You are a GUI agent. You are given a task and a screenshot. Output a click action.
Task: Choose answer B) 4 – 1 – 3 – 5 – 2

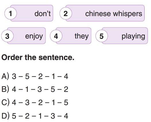[35, 89]
